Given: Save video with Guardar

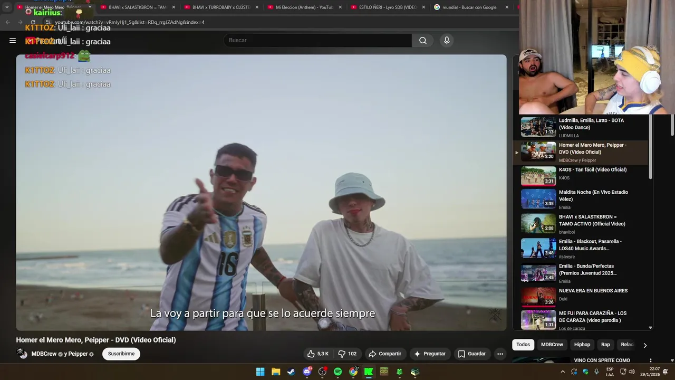Looking at the screenshot, I should 472,354.
